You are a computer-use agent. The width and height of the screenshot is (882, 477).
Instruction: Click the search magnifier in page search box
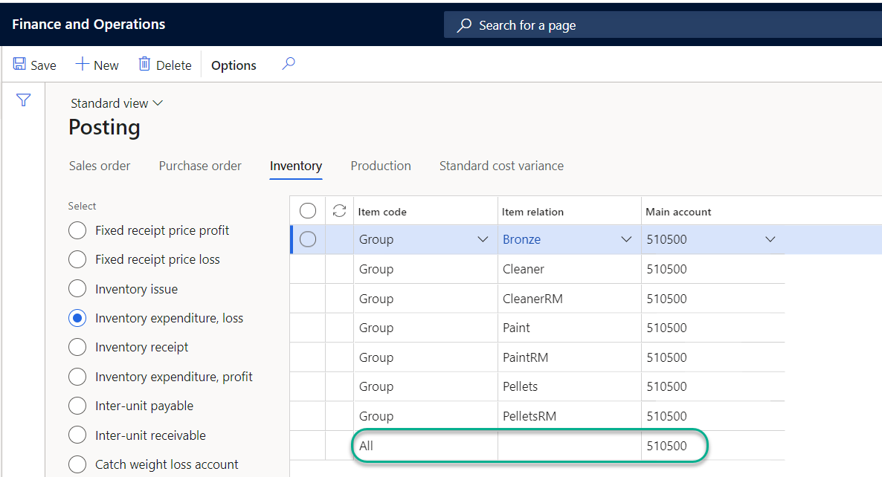click(x=464, y=25)
